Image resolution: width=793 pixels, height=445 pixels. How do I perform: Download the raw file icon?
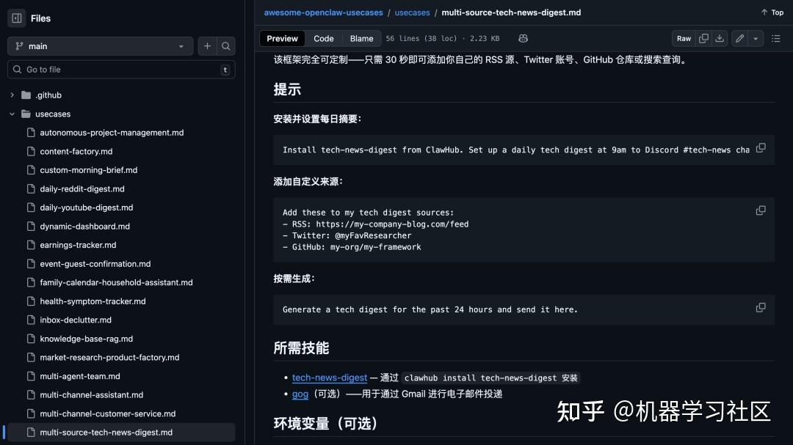tap(720, 38)
